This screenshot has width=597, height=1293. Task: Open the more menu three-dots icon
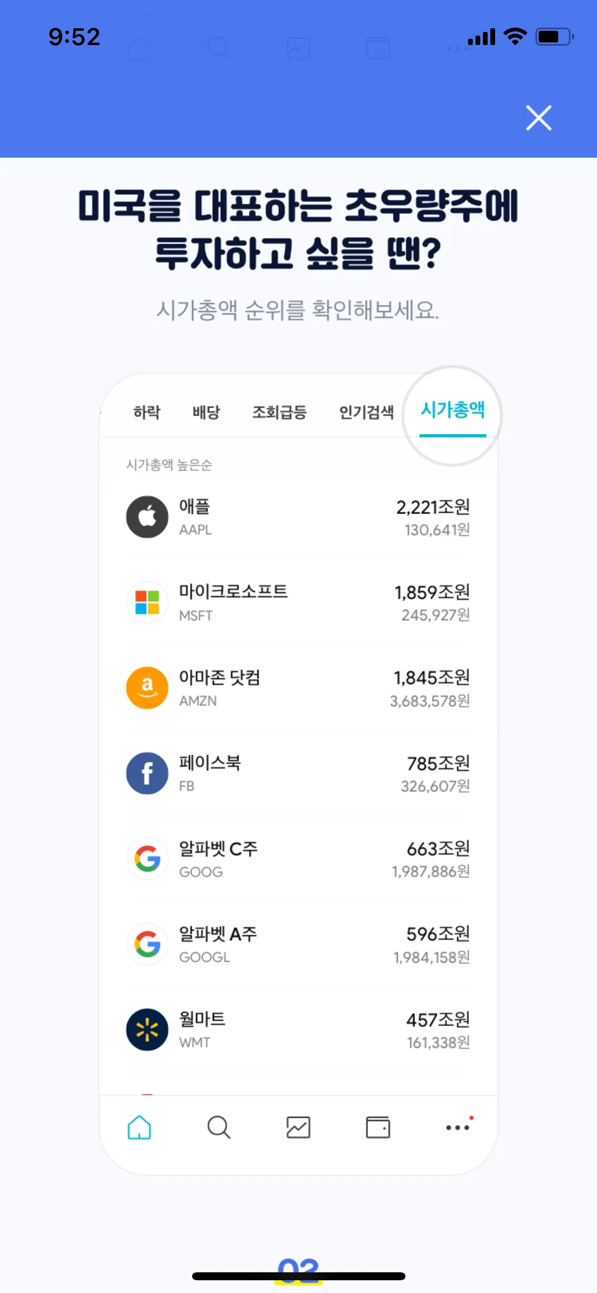457,1127
